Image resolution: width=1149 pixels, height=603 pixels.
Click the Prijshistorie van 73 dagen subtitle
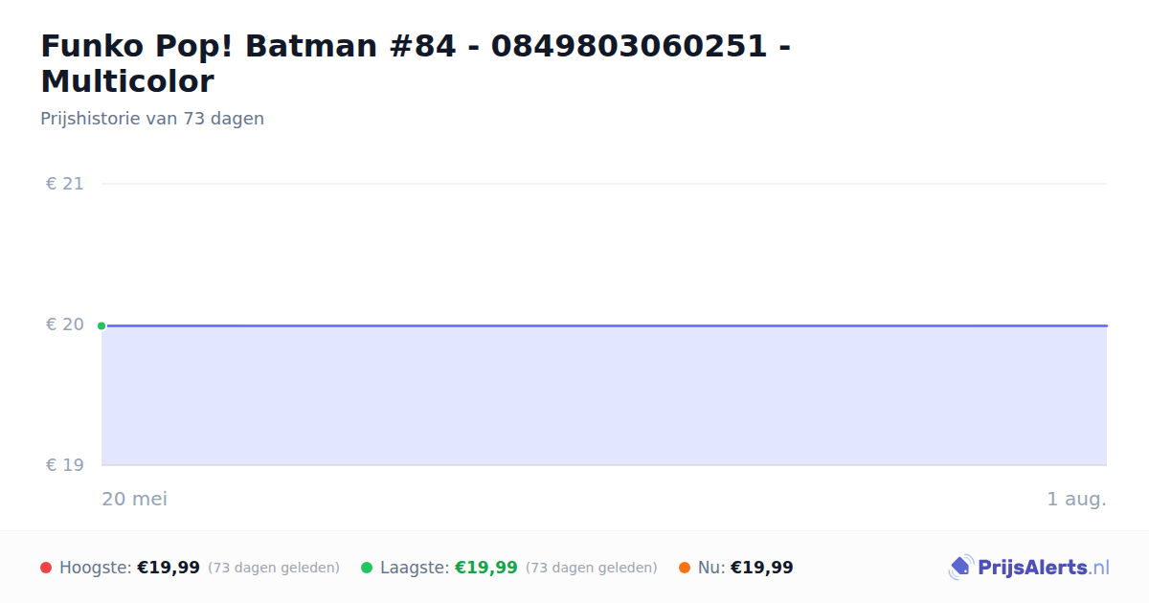[x=152, y=119]
